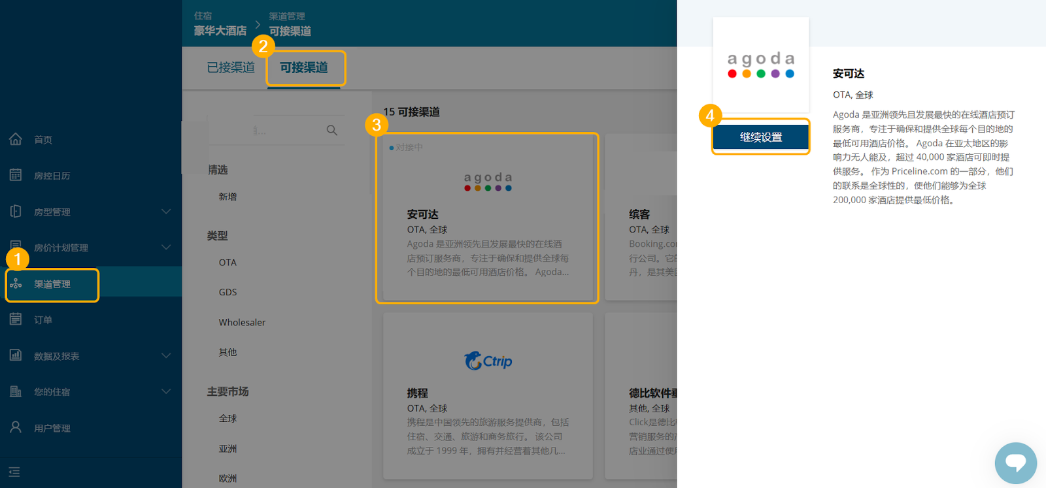Open the chat bubble support widget
The image size is (1046, 488).
click(1016, 463)
